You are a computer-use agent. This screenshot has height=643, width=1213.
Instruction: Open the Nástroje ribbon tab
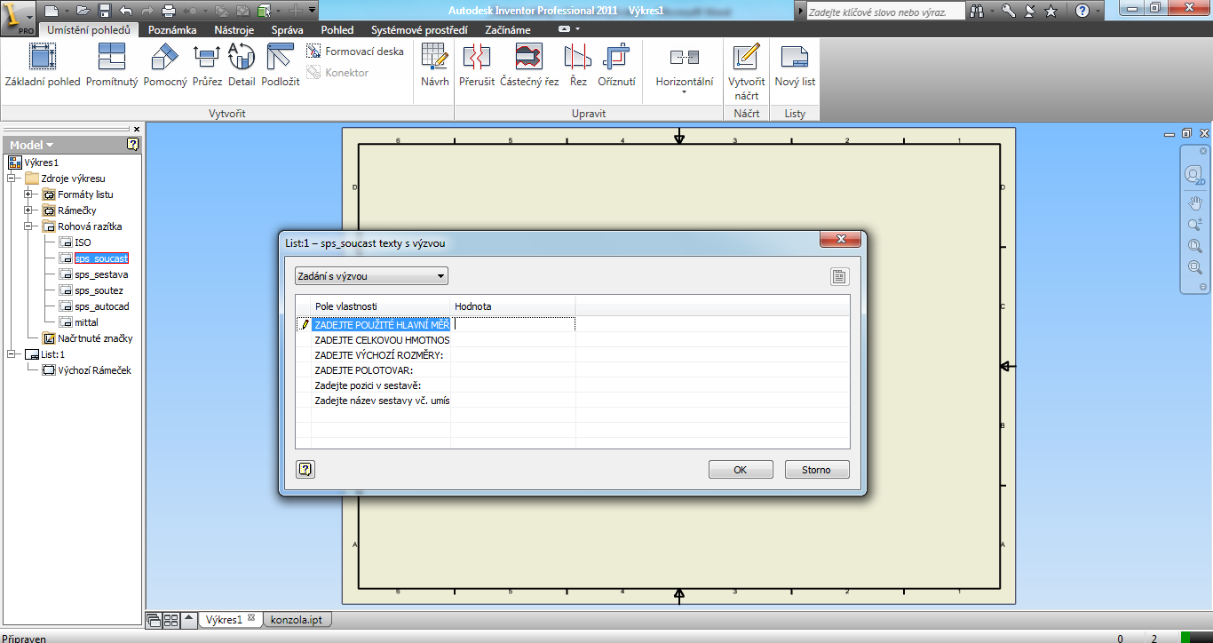(234, 30)
